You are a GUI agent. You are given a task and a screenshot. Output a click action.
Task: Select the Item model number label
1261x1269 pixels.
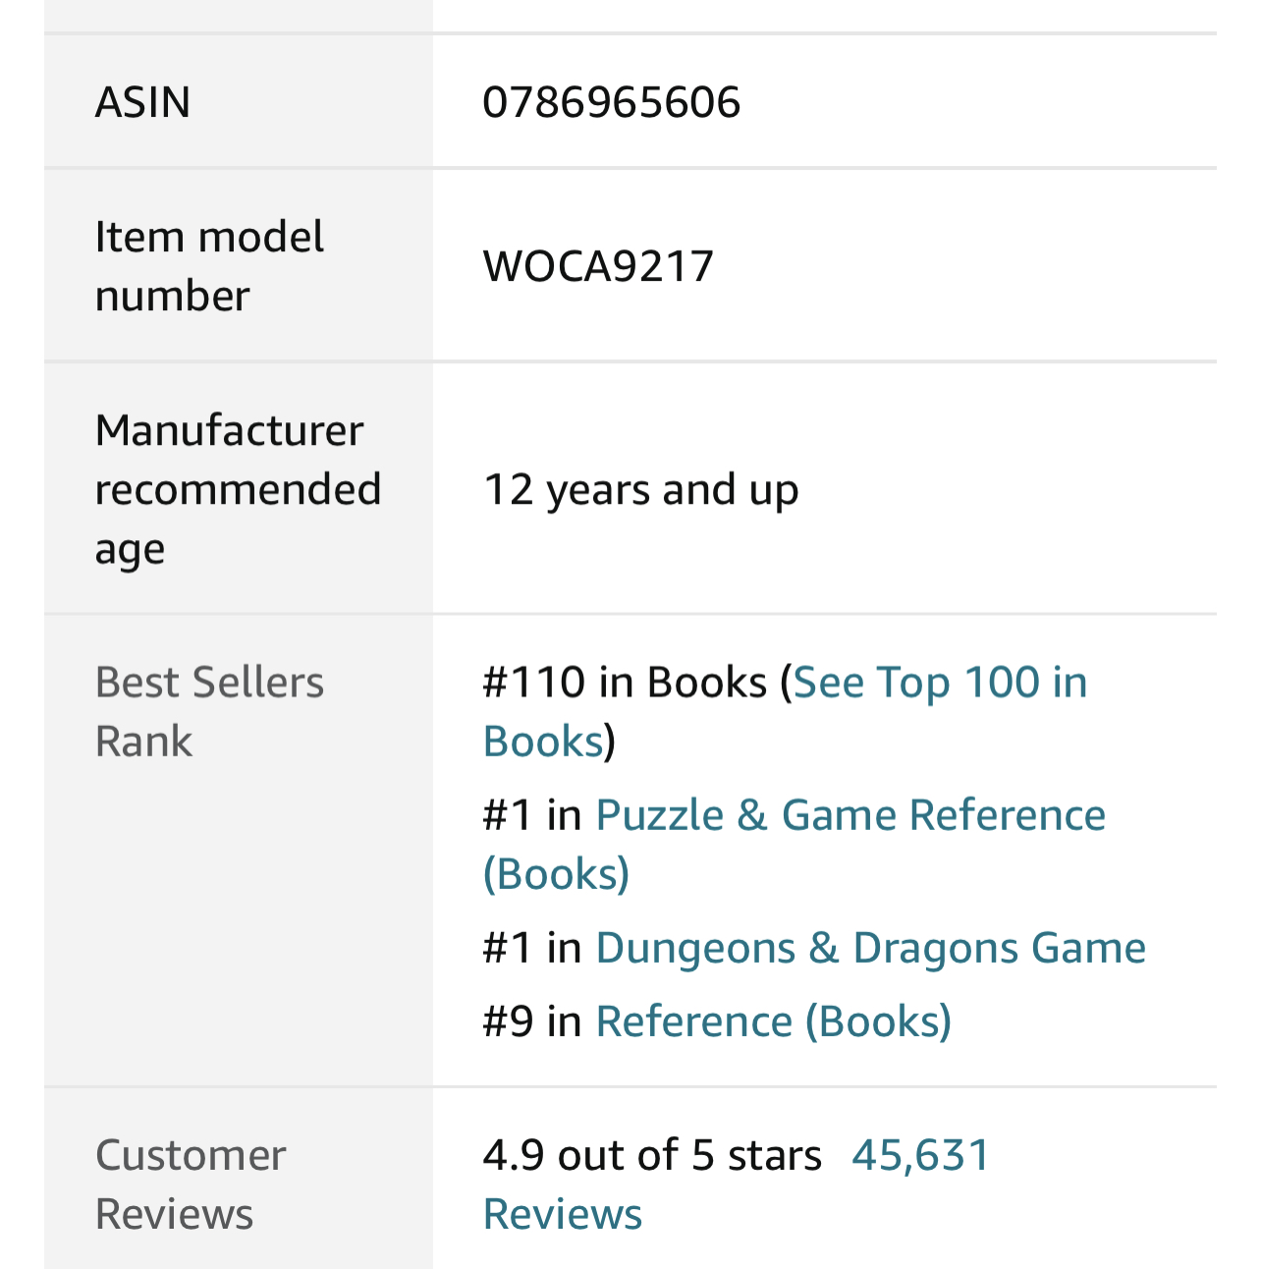[209, 266]
